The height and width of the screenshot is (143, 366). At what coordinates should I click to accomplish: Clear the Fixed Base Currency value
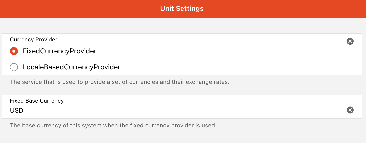(x=350, y=110)
